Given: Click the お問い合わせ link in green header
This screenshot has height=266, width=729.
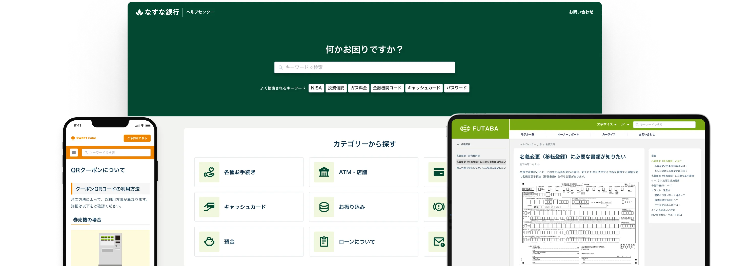Looking at the screenshot, I should click(x=581, y=12).
